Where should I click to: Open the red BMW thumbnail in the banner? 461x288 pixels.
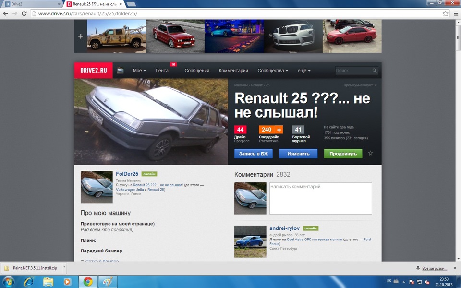[x=175, y=36]
